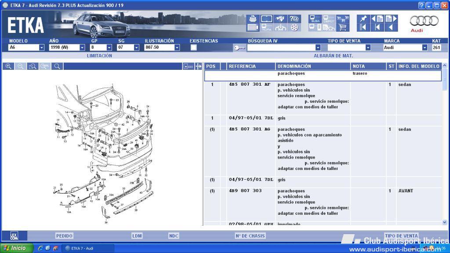Click the KAT field showing 261
450x253 pixels.
click(x=436, y=47)
